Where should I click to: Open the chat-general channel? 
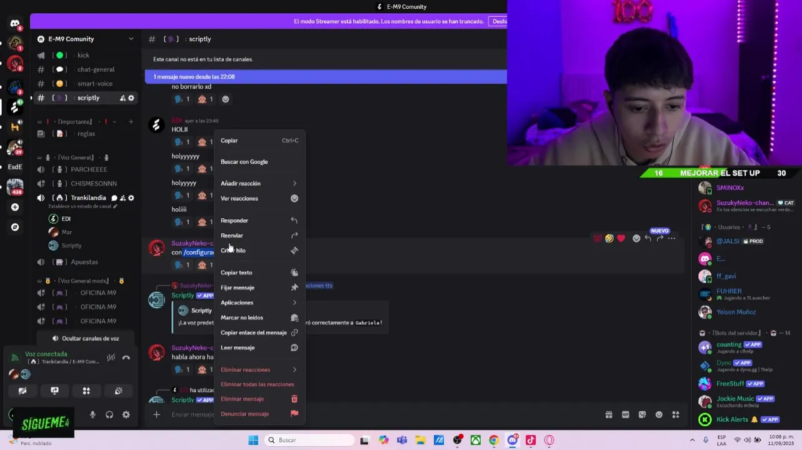click(x=86, y=69)
